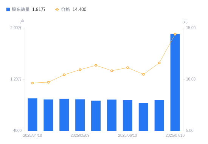Click the 2025/07/10 x-axis date label
208x144 pixels.
(175, 135)
